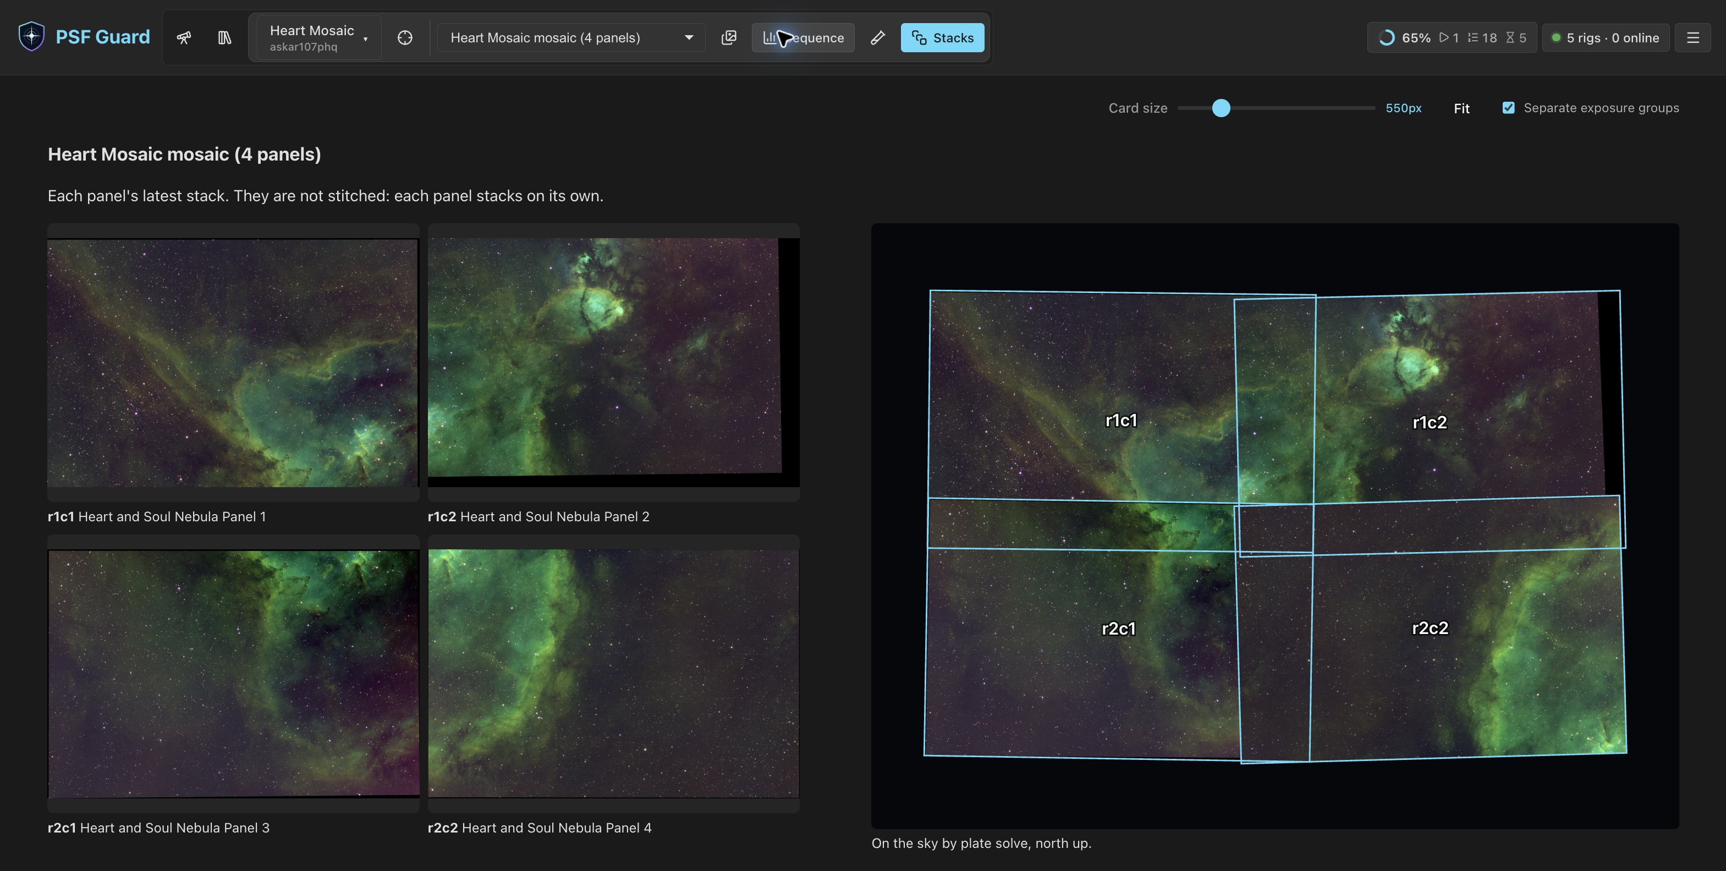Open the library books icon

click(224, 37)
